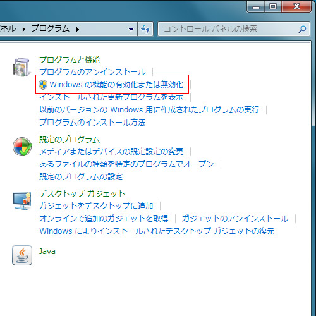Open 以前のバージョンの Windows 用 program link
This screenshot has width=316, height=316.
(149, 110)
